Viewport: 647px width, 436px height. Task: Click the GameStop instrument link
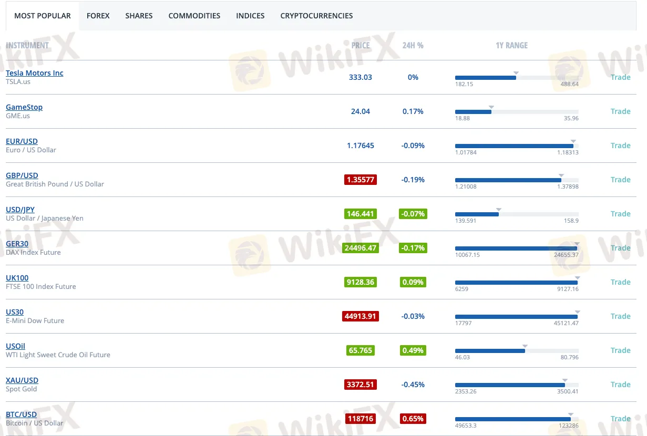click(x=24, y=107)
